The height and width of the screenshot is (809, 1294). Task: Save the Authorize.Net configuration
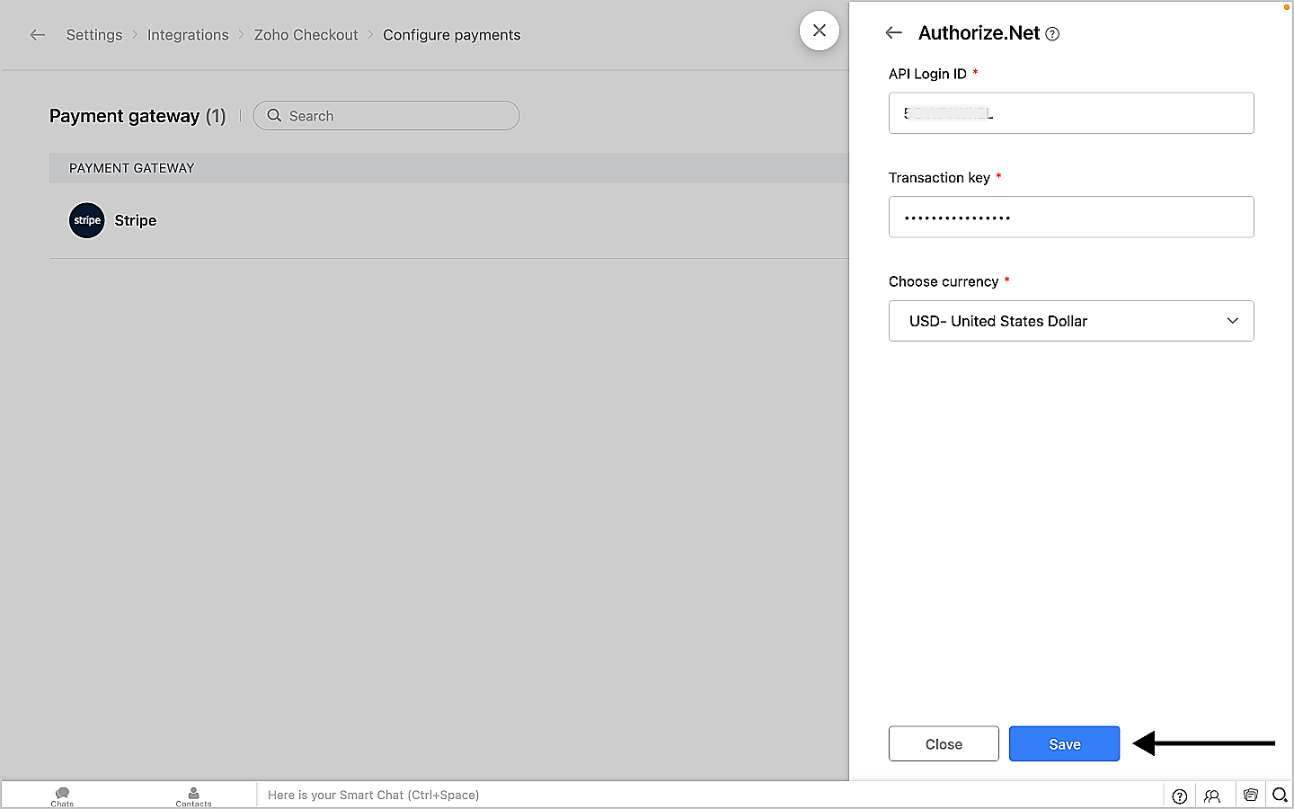pos(1064,743)
